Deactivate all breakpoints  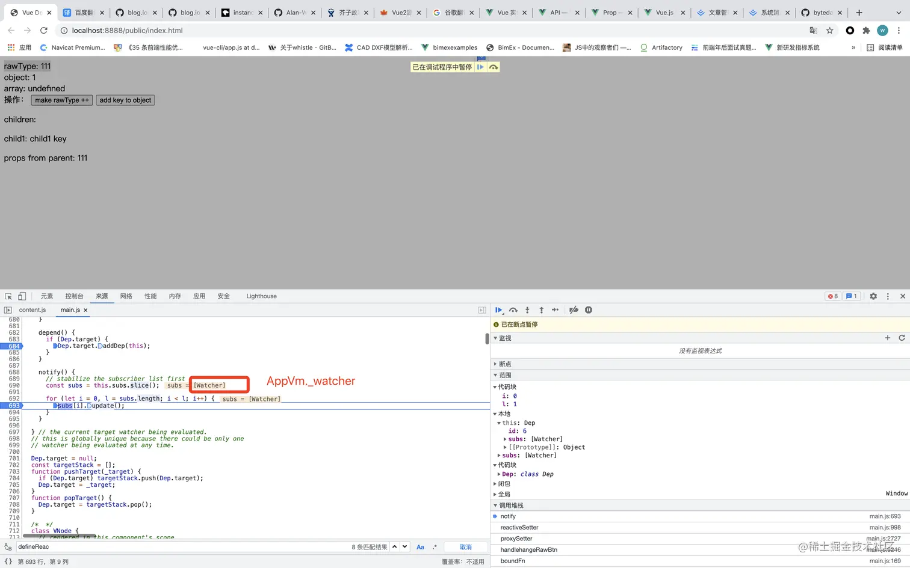(574, 310)
